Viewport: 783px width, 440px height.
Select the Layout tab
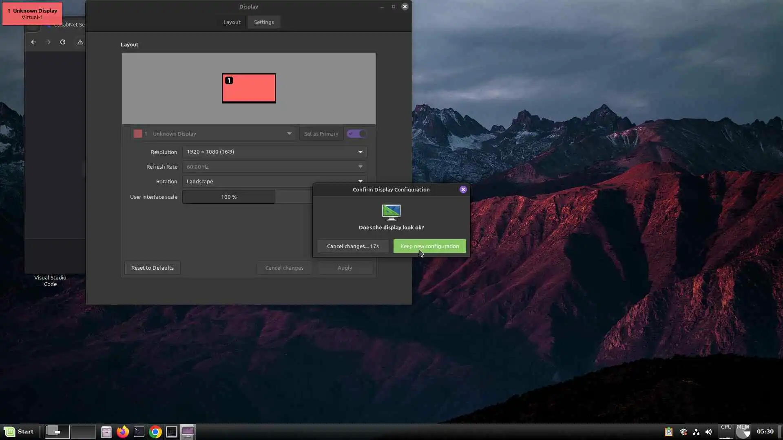[232, 22]
